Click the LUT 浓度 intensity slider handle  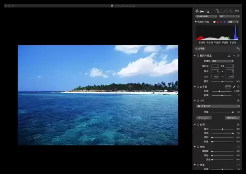coord(233,112)
